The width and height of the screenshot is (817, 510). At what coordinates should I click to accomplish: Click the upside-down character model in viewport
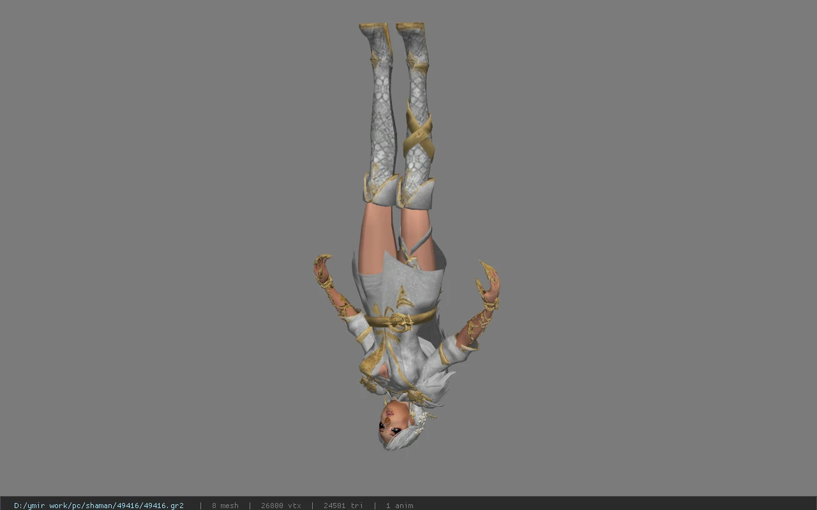pos(406,237)
